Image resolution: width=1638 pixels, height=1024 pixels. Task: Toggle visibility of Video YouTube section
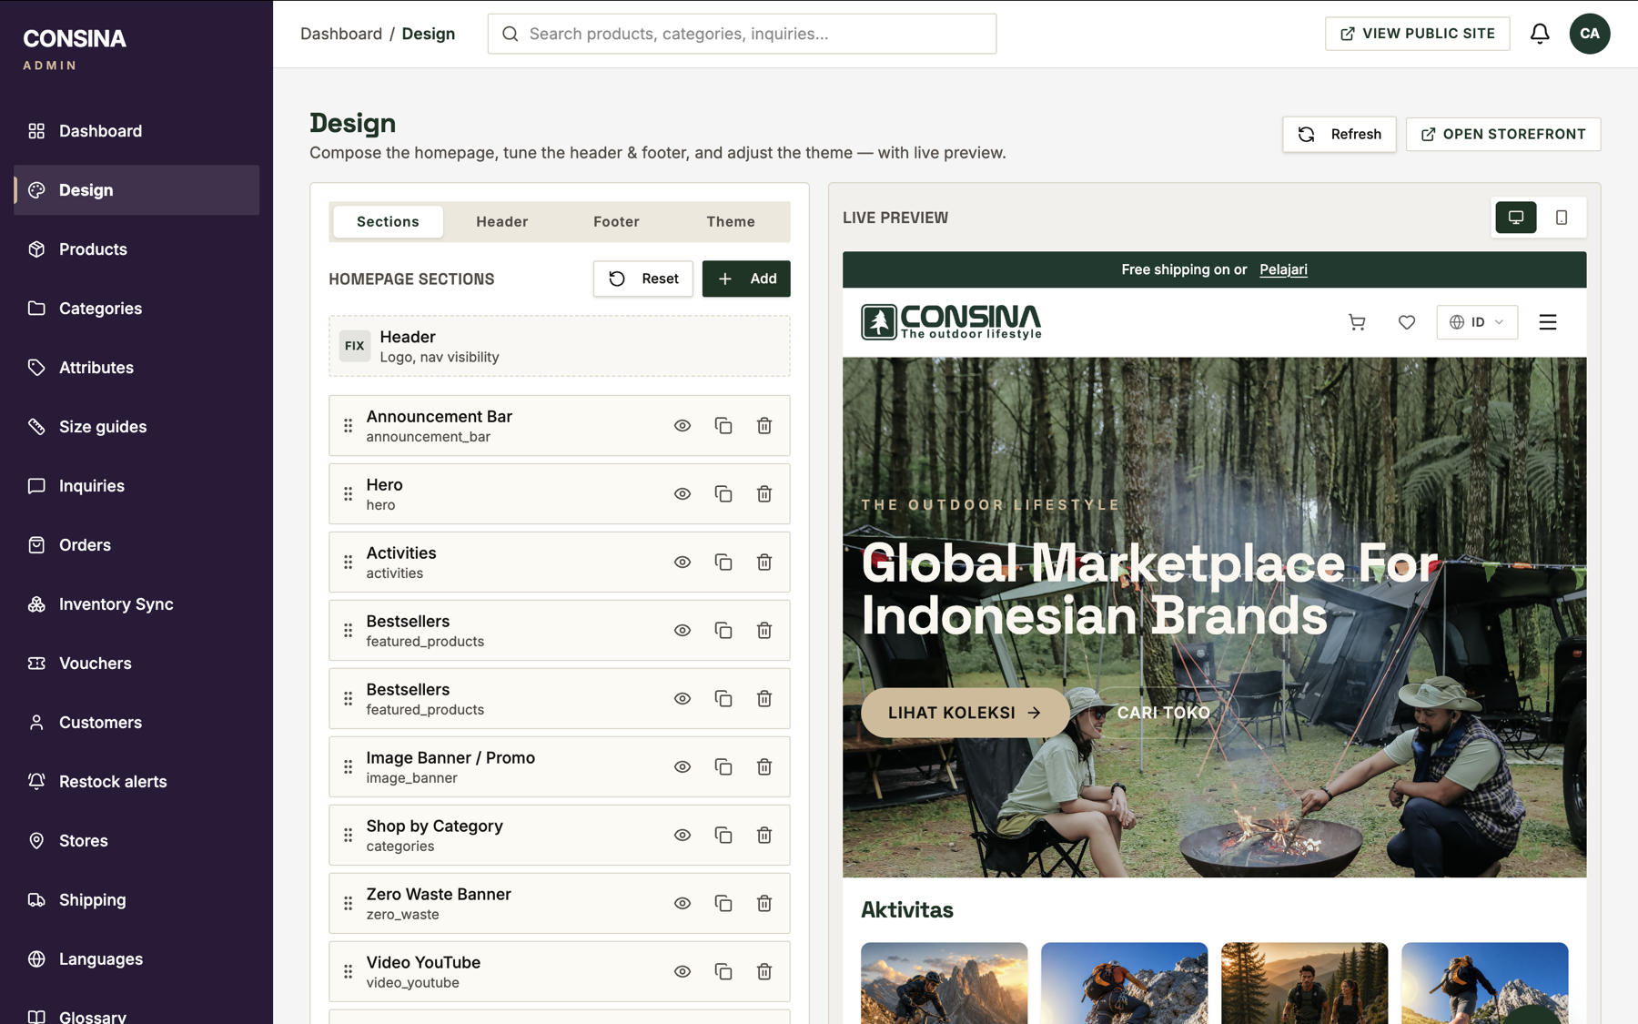click(x=682, y=971)
